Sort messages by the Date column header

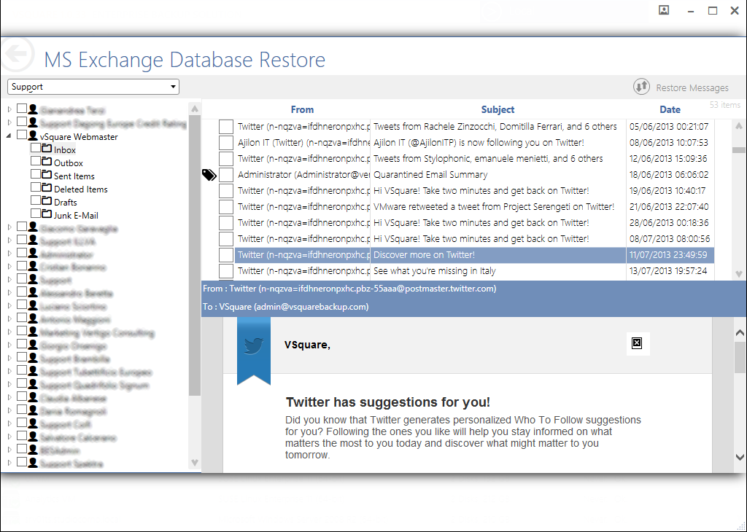point(670,109)
